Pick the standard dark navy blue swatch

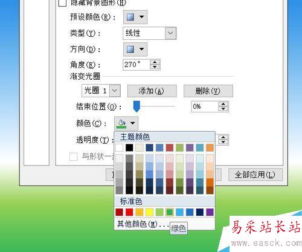(x=200, y=212)
